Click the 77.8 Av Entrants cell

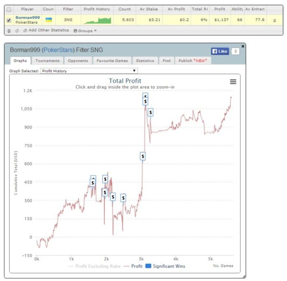(x=255, y=20)
